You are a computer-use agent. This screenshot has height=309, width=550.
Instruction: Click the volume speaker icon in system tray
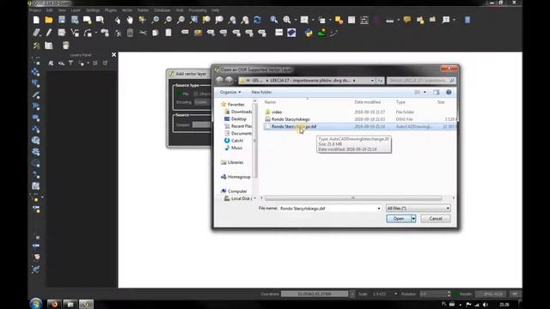click(486, 305)
